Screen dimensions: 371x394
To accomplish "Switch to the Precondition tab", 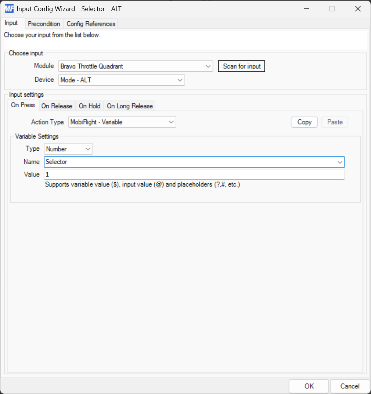I will [44, 24].
